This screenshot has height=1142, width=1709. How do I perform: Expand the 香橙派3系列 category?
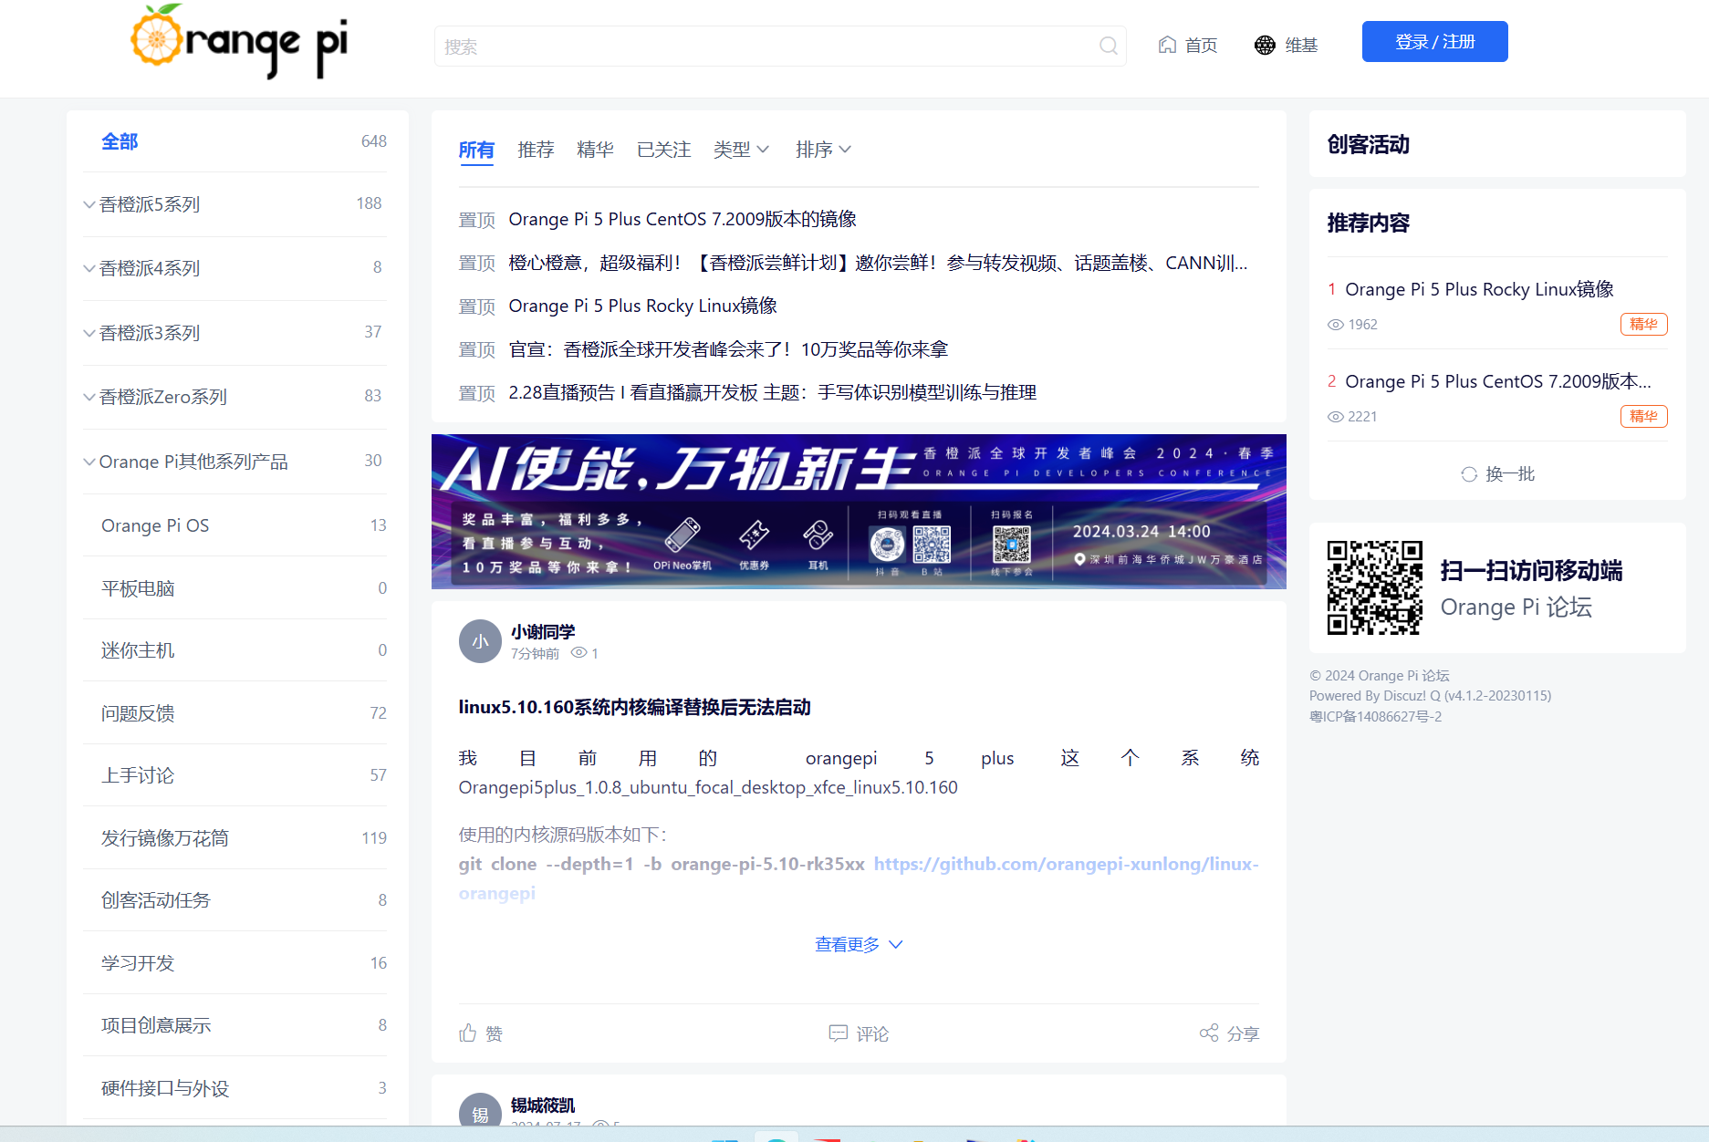[x=89, y=333]
